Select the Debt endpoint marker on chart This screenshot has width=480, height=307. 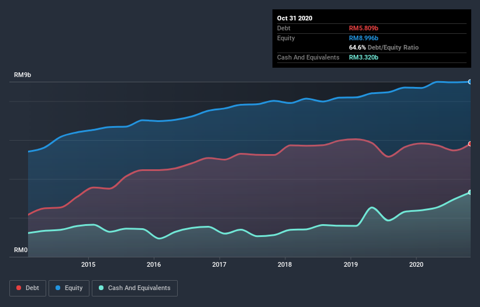tap(470, 144)
